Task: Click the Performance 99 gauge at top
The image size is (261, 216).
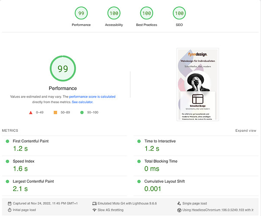Action: pos(81,13)
